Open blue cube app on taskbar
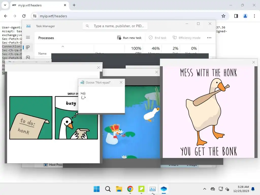The image size is (260, 195). [x=164, y=189]
